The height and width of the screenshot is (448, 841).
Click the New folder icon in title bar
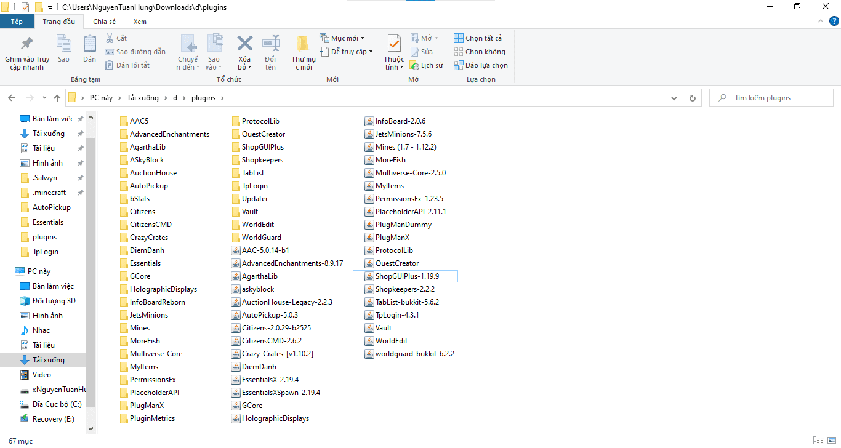38,7
